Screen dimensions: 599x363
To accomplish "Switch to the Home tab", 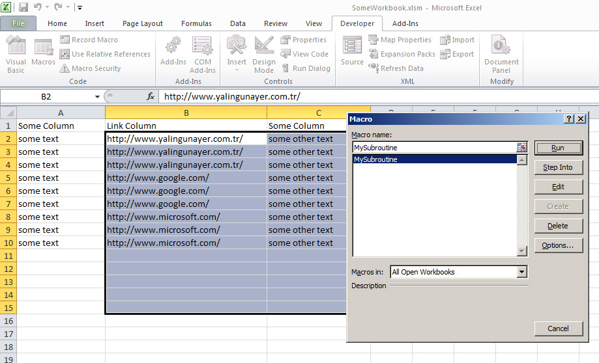I will pyautogui.click(x=57, y=23).
